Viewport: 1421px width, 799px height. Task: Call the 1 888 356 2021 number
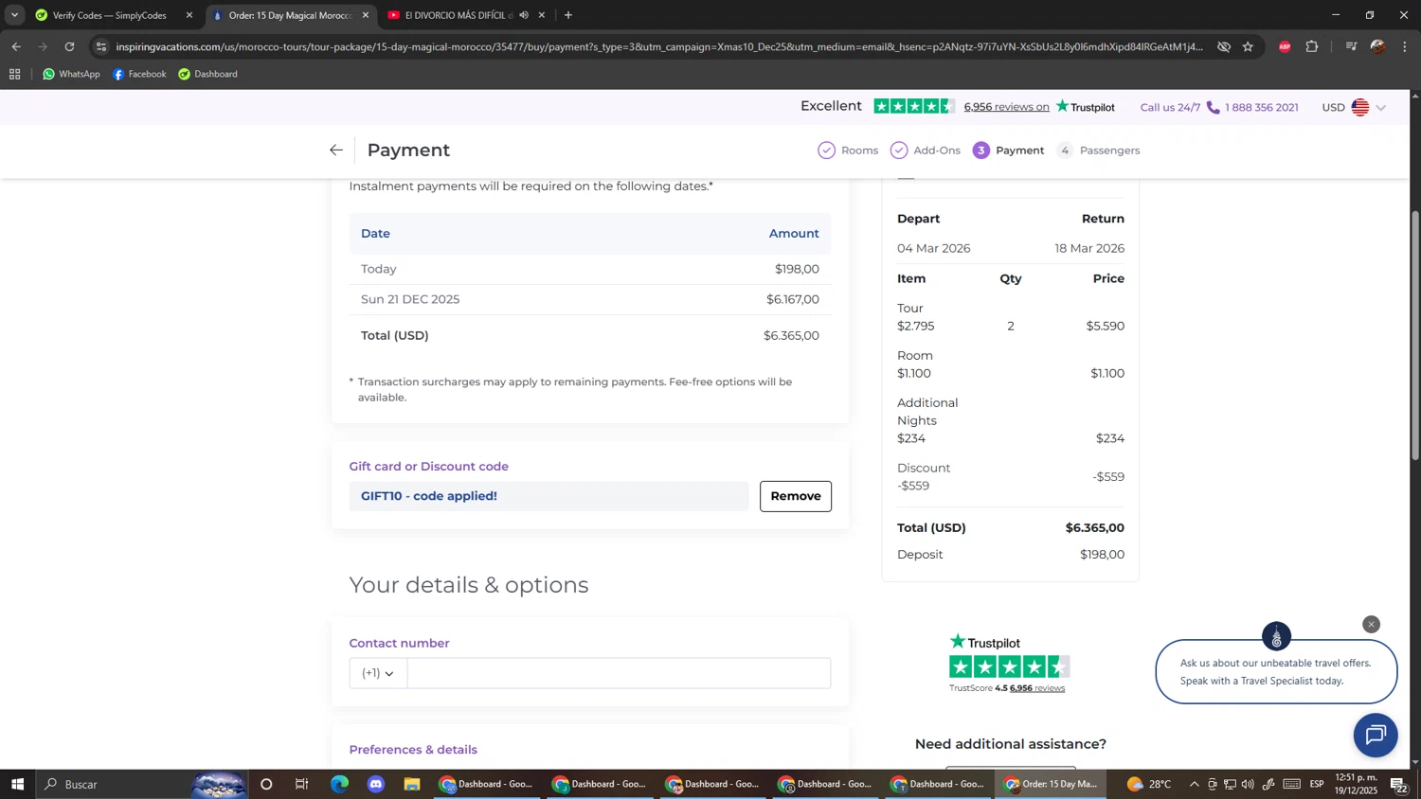[1261, 107]
